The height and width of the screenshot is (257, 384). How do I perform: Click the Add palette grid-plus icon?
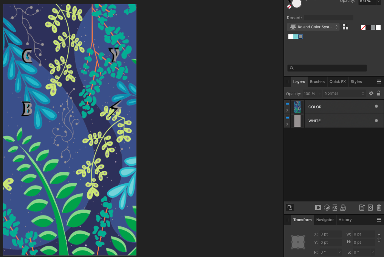click(345, 27)
